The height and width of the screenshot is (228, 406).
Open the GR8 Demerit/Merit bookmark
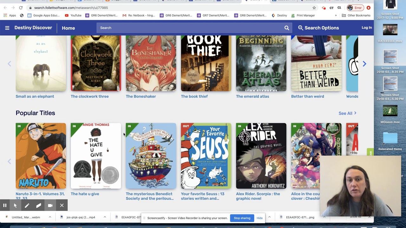(x=250, y=15)
